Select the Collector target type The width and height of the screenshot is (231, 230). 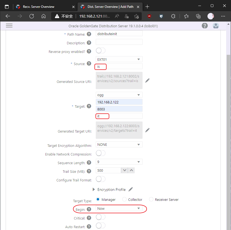124,199
